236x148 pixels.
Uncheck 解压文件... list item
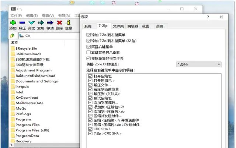(90, 85)
